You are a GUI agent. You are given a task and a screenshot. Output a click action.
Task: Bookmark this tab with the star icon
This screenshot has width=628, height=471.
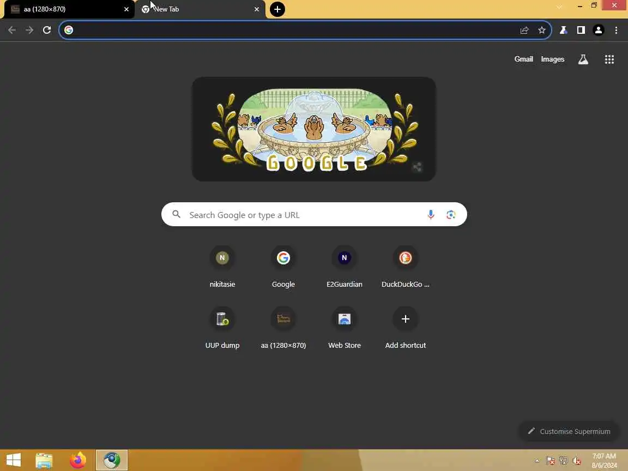pyautogui.click(x=542, y=30)
